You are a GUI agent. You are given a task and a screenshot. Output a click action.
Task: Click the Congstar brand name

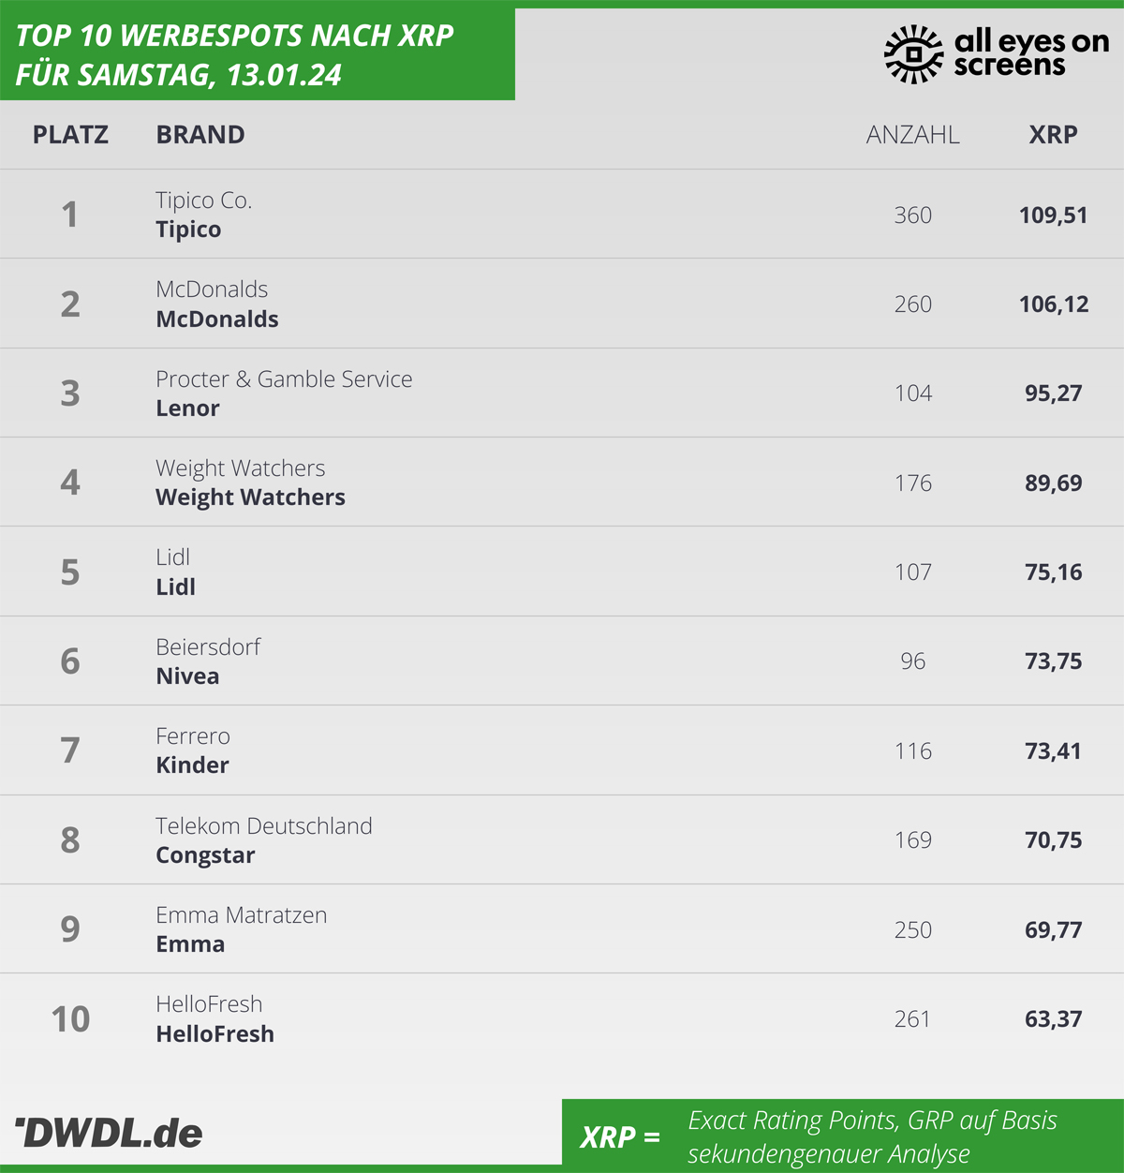click(x=205, y=855)
